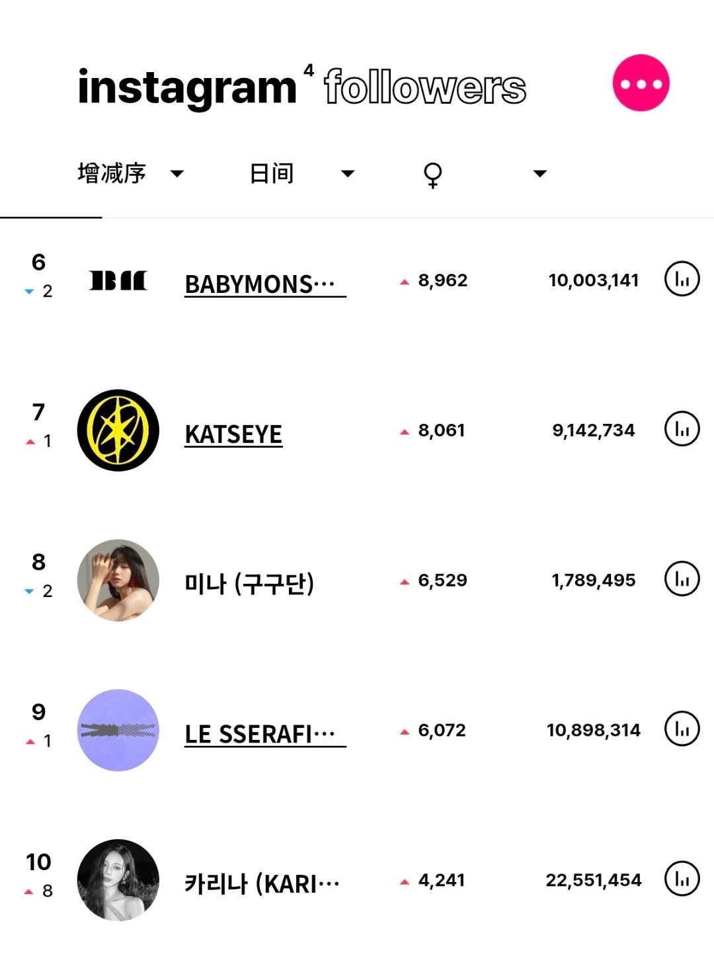The height and width of the screenshot is (970, 714).
Task: Click 미나 (구구단) profile photo
Action: 118,580
